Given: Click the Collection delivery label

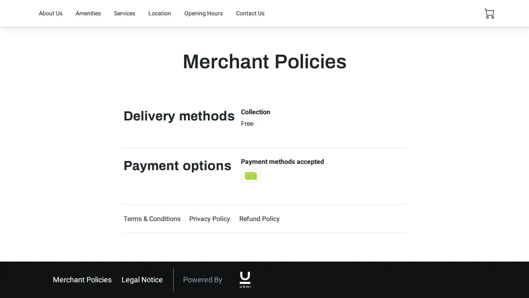Looking at the screenshot, I should pos(255,112).
